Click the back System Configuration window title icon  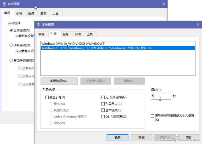[4, 4]
